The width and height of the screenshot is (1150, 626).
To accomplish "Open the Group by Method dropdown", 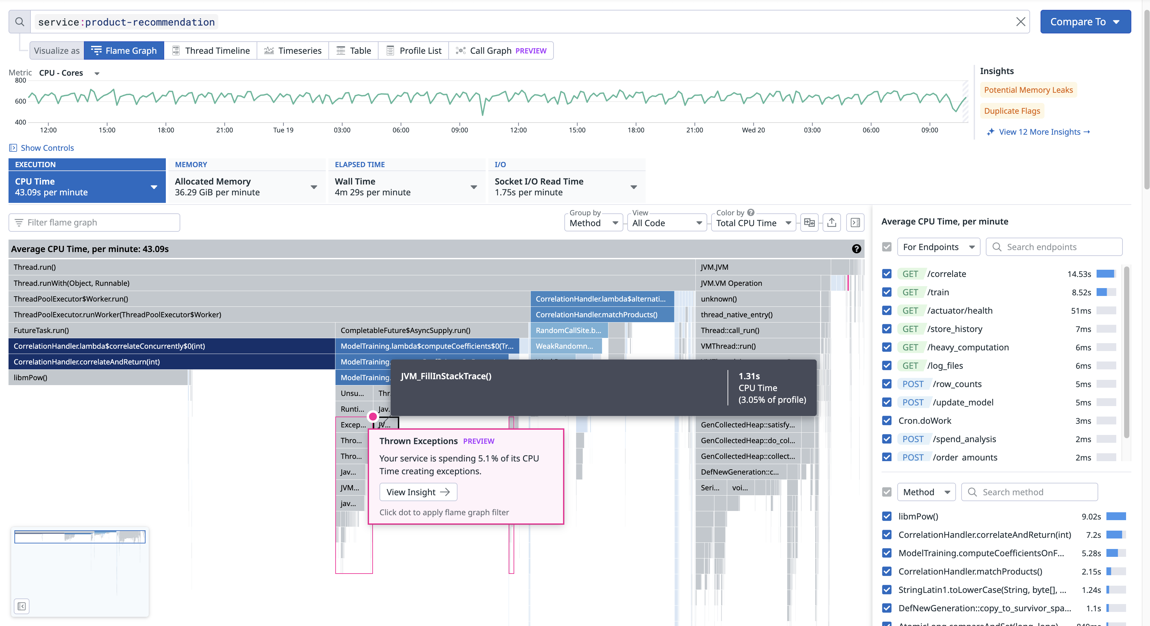I will coord(593,223).
